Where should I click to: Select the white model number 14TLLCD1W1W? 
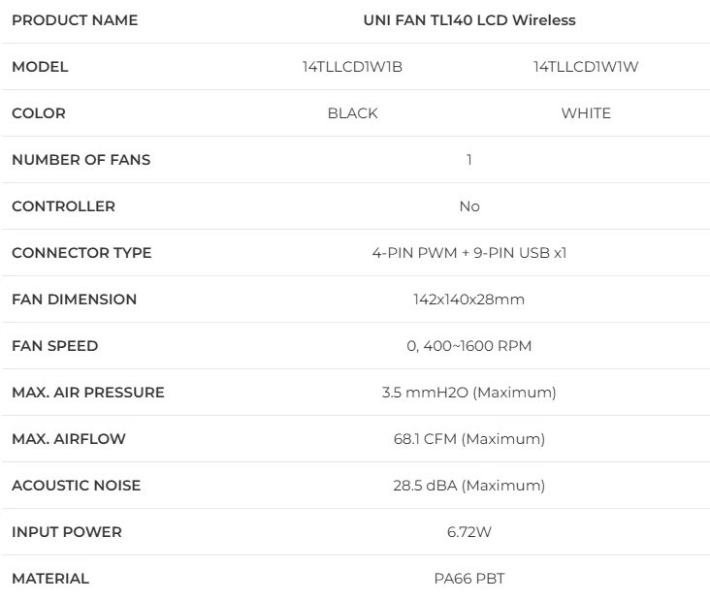coord(586,67)
